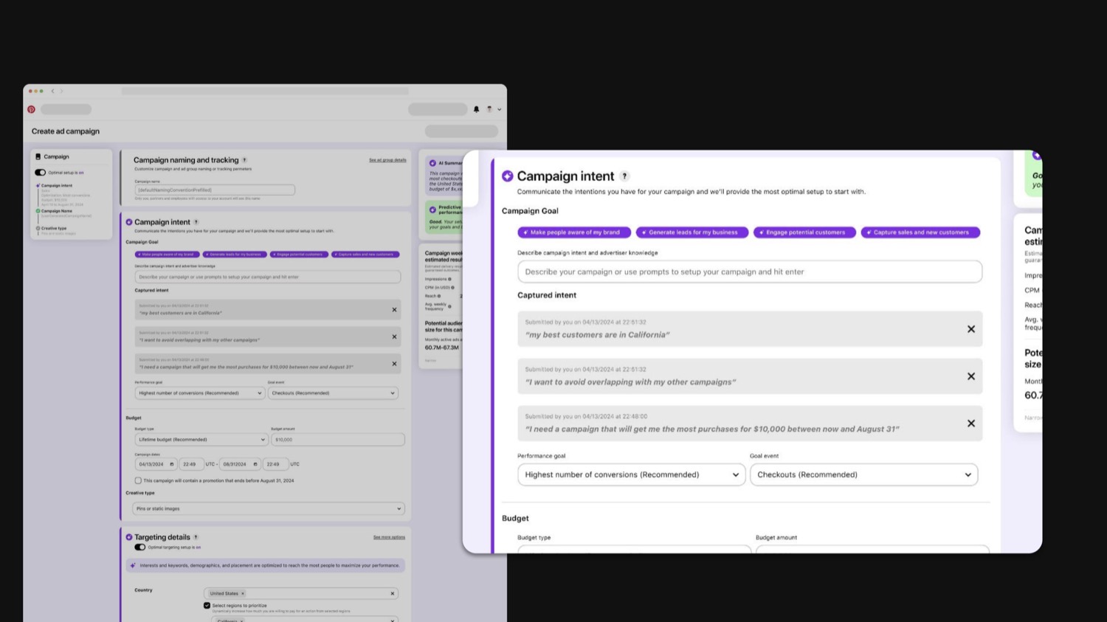The height and width of the screenshot is (622, 1107).
Task: Choose "Make people aware of my brand" in background window
Action: coord(167,255)
